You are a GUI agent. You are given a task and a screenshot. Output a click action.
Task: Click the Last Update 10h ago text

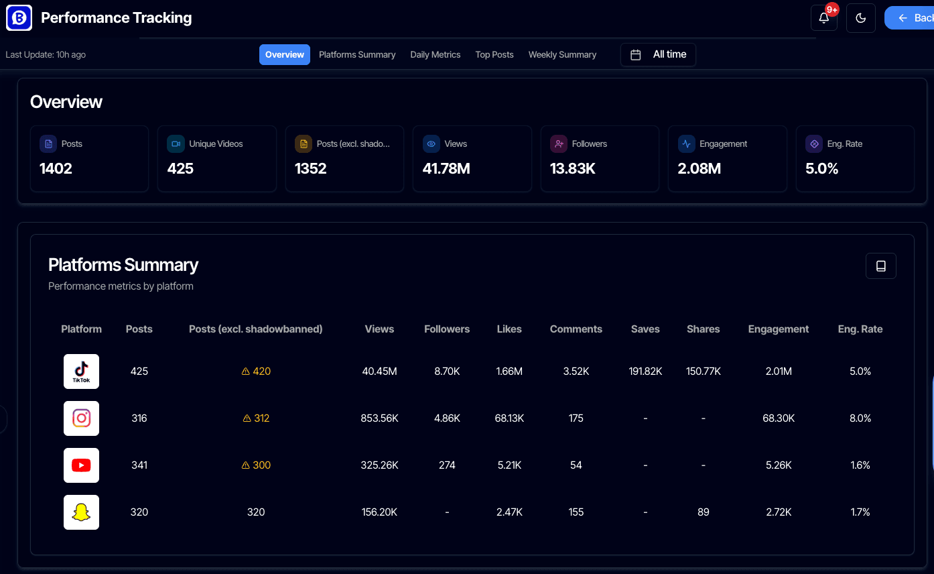(x=46, y=55)
